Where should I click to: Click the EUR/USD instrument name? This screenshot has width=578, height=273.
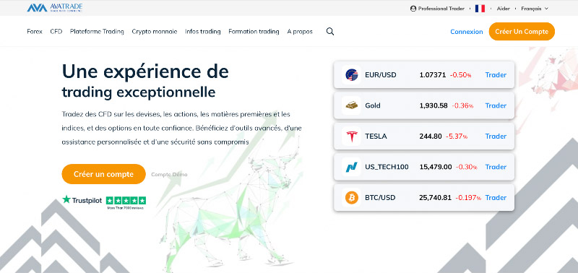click(381, 75)
